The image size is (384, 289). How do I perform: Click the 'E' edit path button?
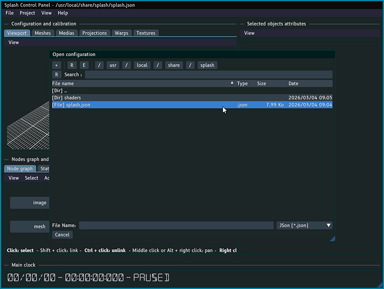[x=84, y=65]
